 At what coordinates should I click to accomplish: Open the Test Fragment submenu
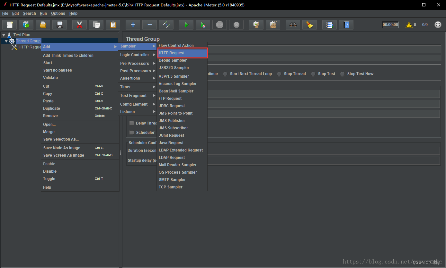point(138,96)
